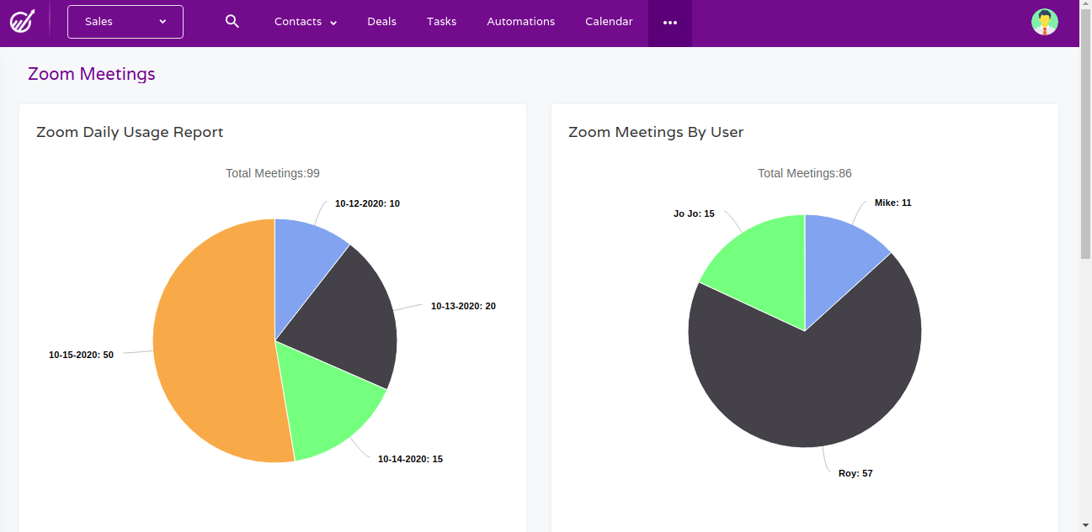Go to the Deals tab
Viewport: 1092px width, 532px height.
click(x=381, y=22)
